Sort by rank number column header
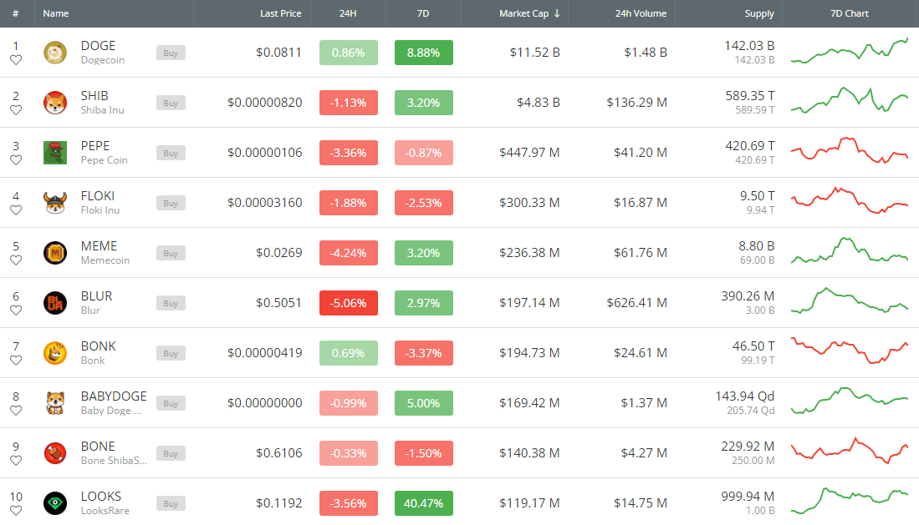Viewport: 919px width, 525px height. coord(16,13)
